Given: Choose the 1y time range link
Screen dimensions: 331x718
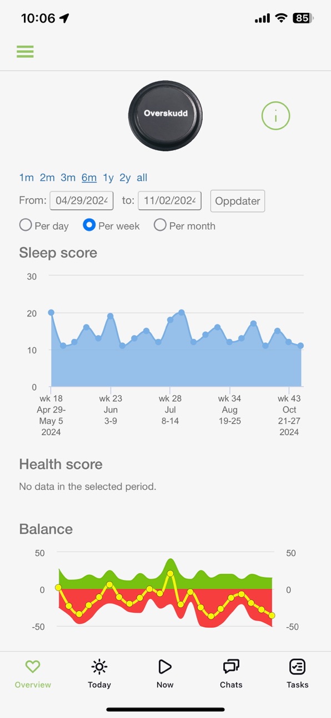Looking at the screenshot, I should click(108, 178).
